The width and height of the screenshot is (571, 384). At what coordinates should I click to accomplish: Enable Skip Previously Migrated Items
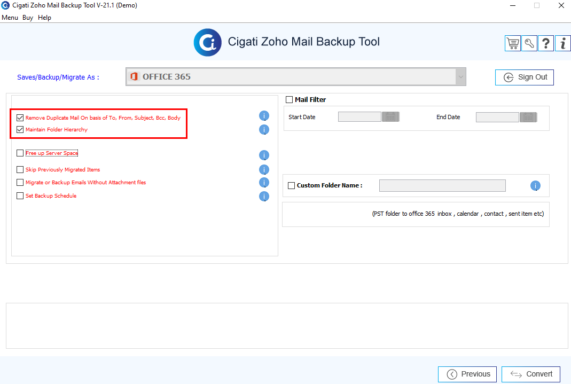(20, 170)
